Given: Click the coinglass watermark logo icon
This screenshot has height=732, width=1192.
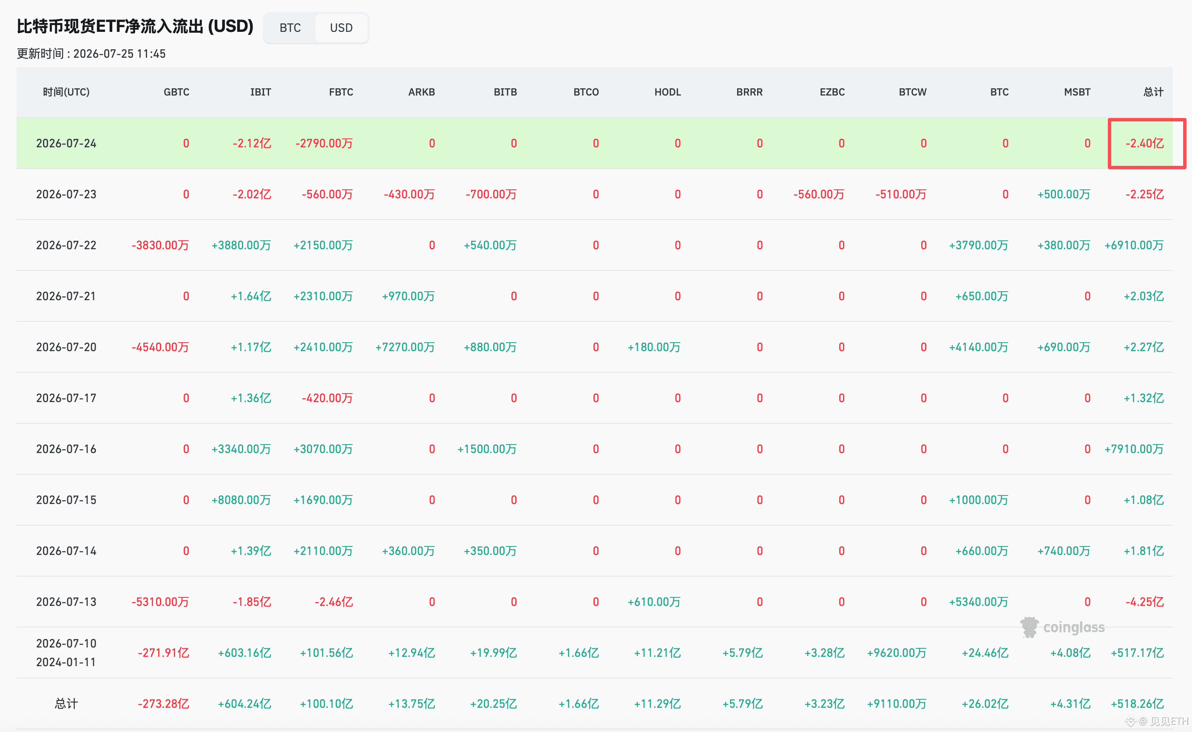Looking at the screenshot, I should point(1030,628).
